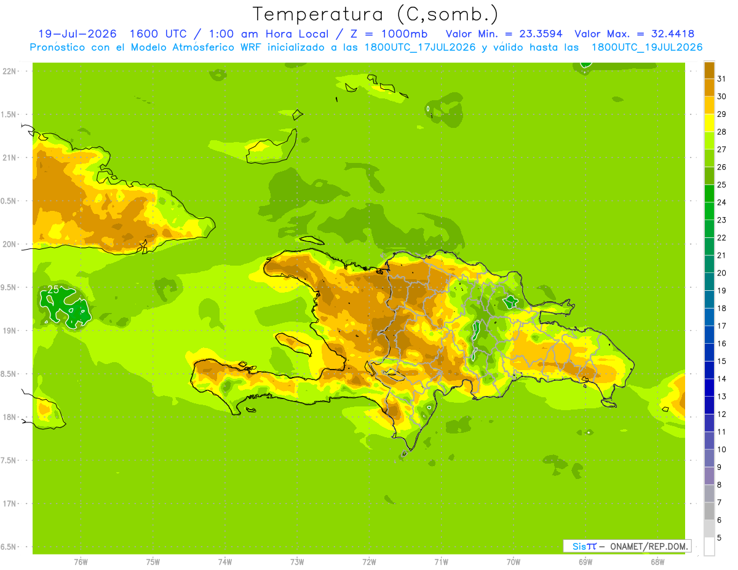Click the "73W" longitude axis label

(297, 562)
